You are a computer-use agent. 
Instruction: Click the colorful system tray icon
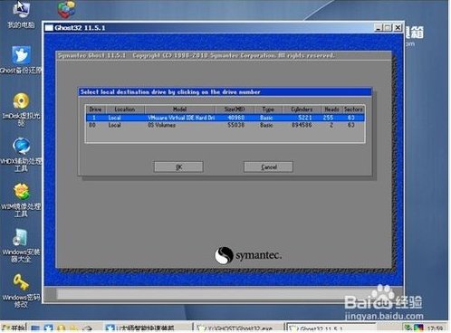(x=418, y=328)
